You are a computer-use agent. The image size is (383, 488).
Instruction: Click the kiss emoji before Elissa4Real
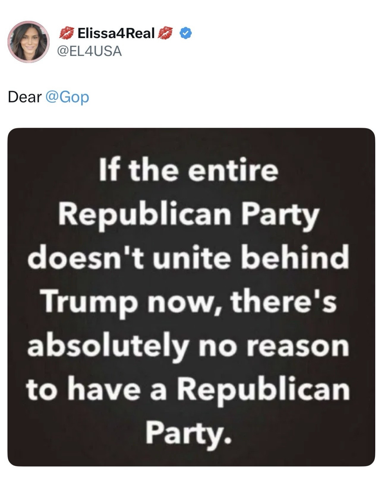67,33
